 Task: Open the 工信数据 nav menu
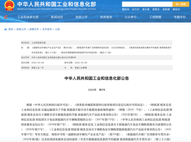tap(155, 17)
